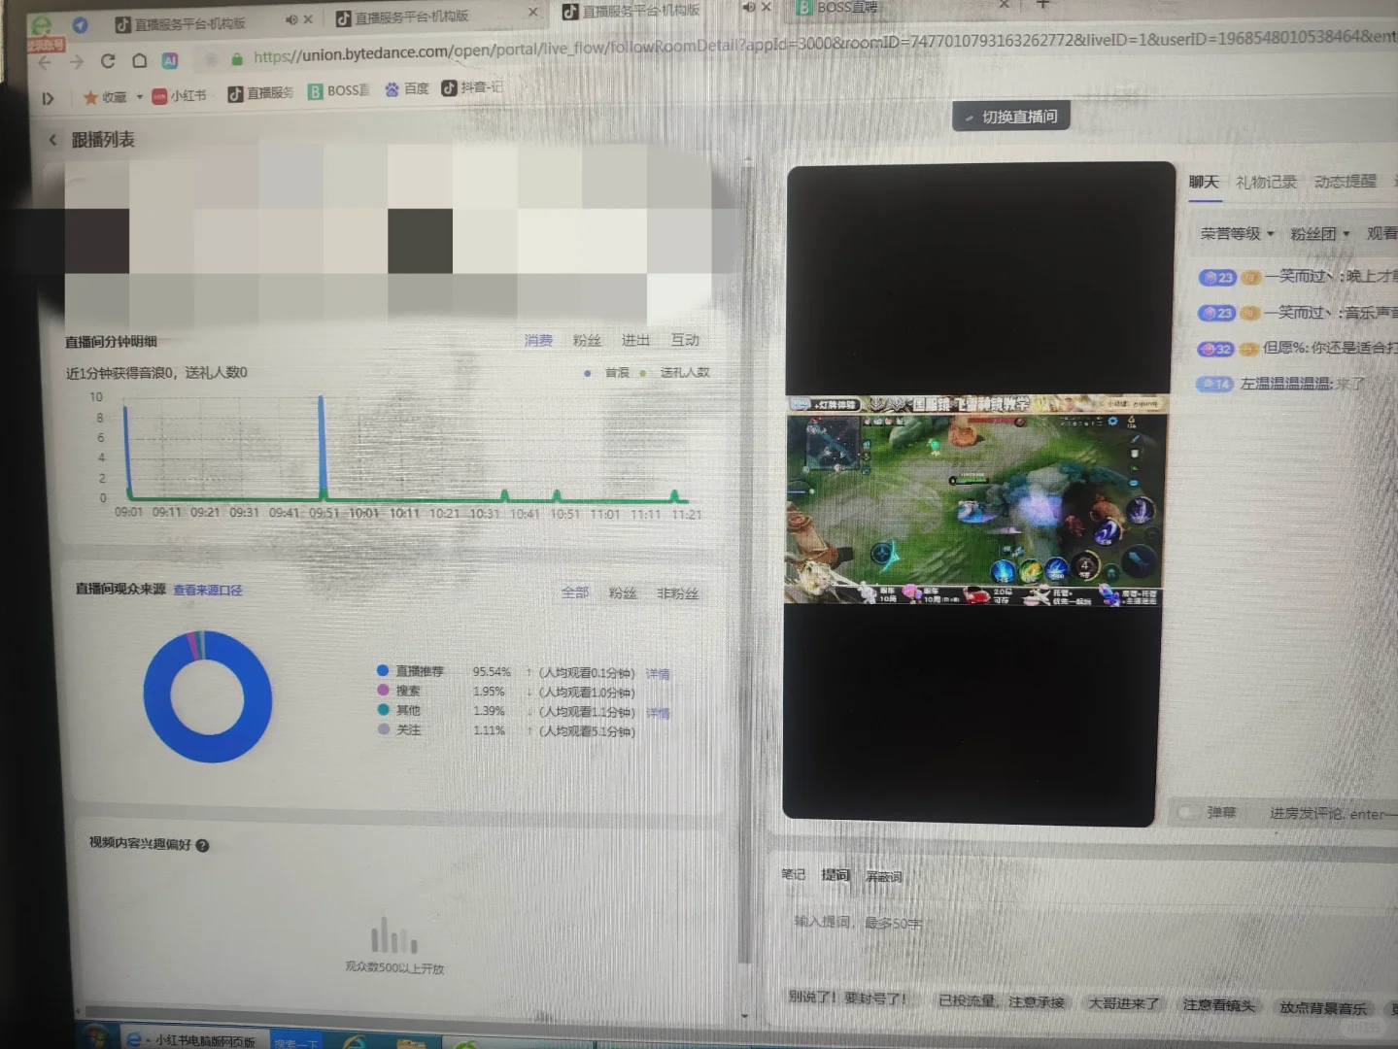Open the 粉丝团 filter dropdown
This screenshot has width=1398, height=1049.
pos(1319,234)
